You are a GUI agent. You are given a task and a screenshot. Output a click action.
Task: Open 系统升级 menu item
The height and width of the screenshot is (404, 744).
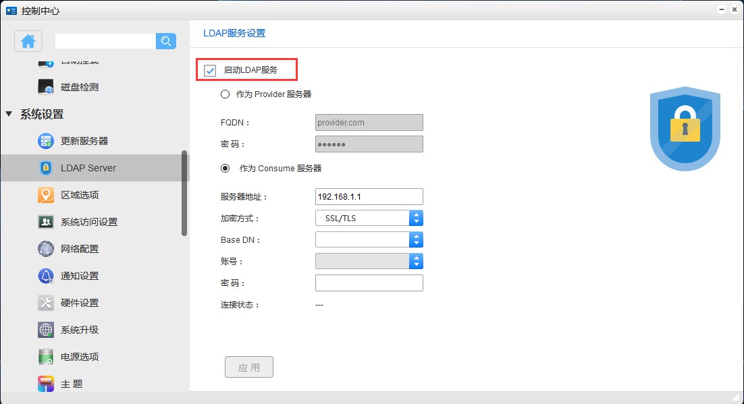(80, 330)
